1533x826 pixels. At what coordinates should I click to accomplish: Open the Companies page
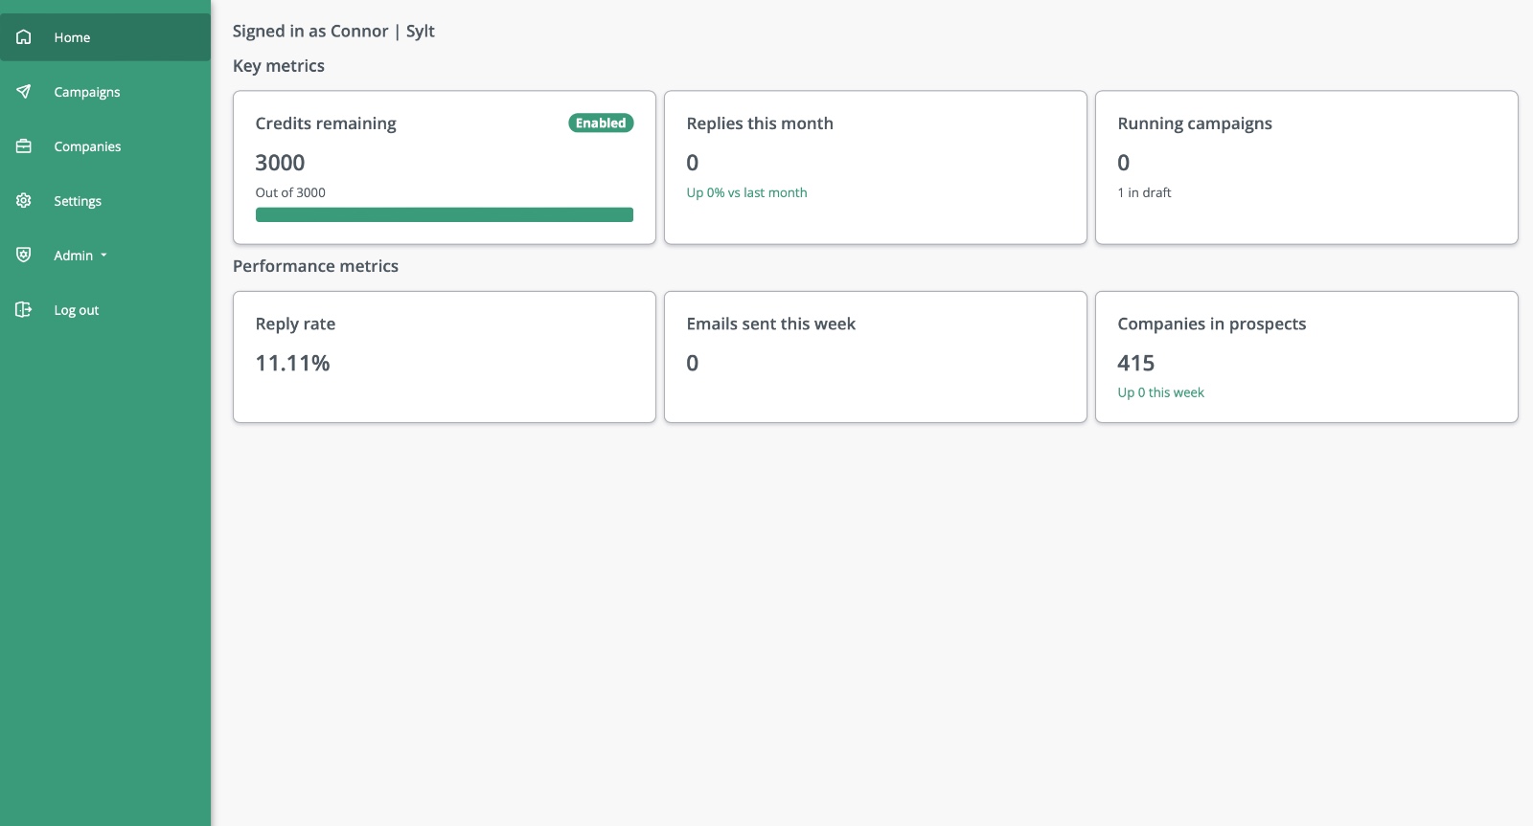point(105,146)
